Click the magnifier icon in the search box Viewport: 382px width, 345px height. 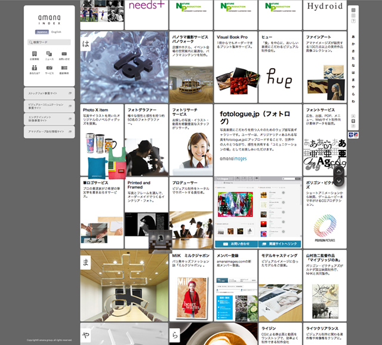pos(30,42)
